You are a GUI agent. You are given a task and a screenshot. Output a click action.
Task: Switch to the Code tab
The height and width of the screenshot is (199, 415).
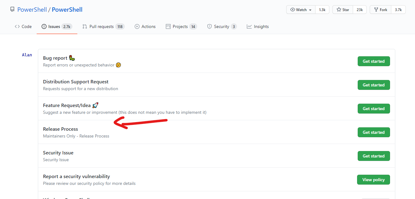[x=23, y=26]
